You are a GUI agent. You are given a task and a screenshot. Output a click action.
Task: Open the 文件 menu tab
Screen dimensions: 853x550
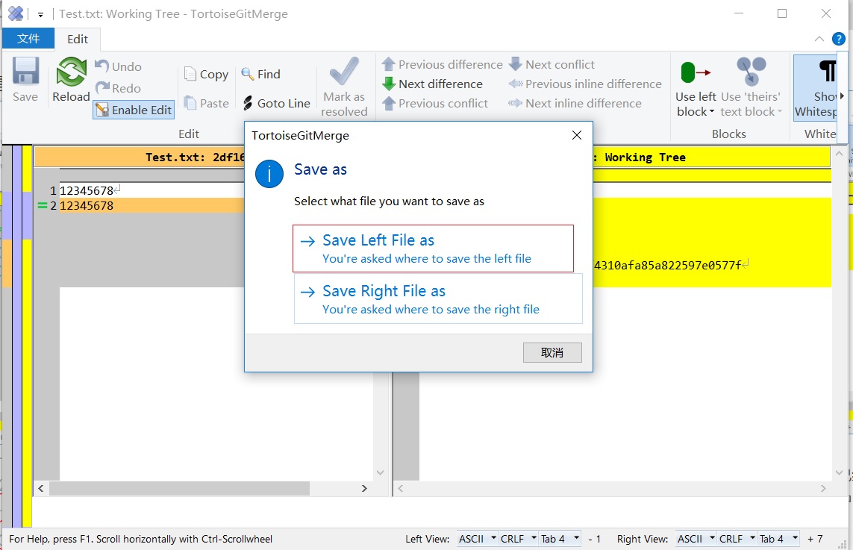coord(28,39)
